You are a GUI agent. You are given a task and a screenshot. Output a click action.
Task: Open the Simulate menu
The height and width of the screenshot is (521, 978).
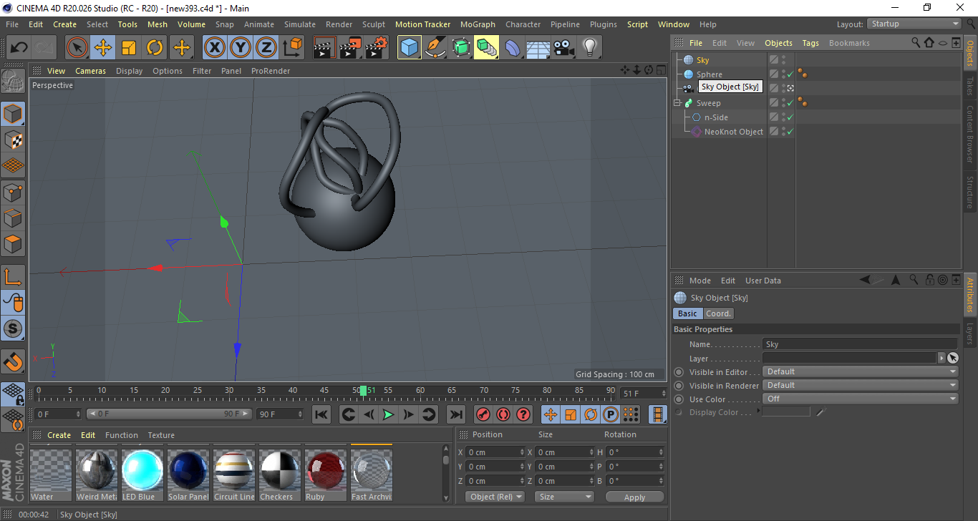[x=299, y=24]
